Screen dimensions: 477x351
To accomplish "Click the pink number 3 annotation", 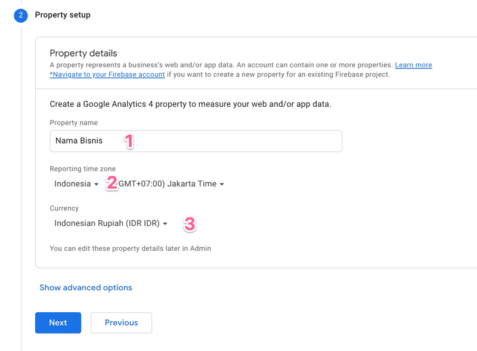I will 190,224.
